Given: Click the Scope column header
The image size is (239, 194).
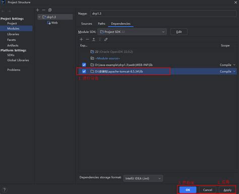Looking at the screenshot, I should (x=225, y=46).
